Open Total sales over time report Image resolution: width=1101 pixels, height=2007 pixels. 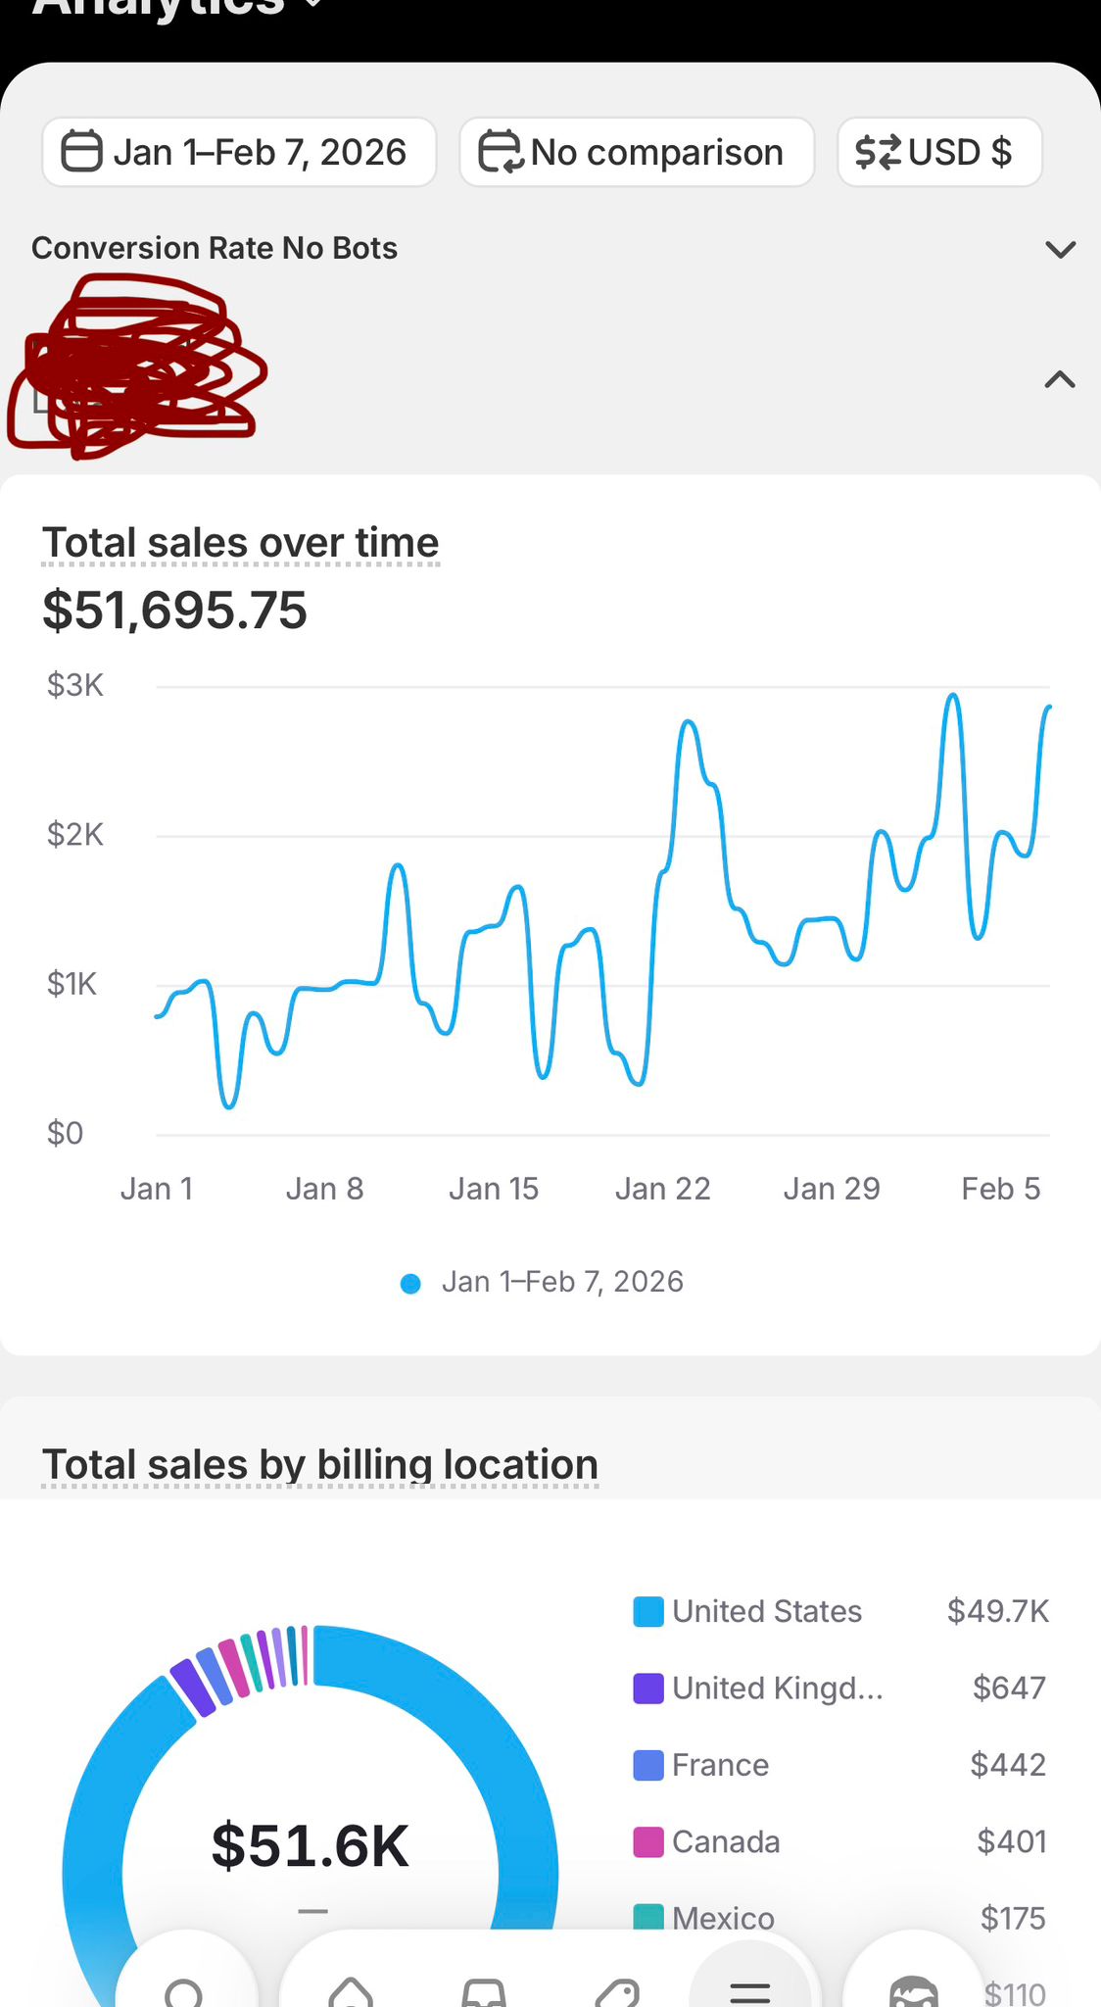[240, 543]
